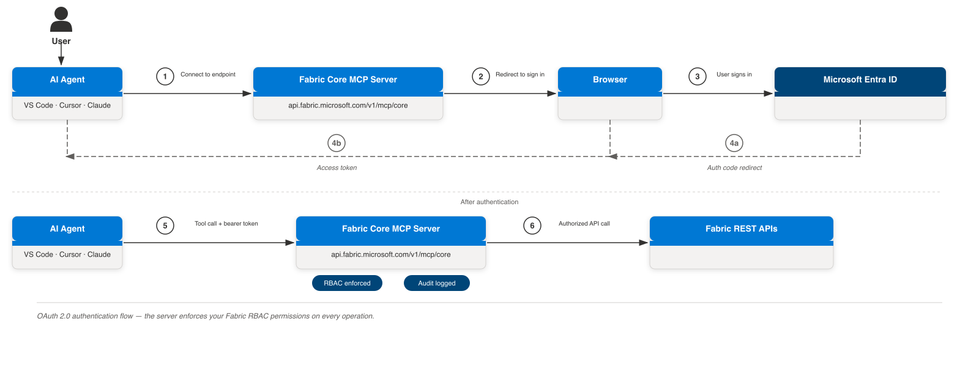This screenshot has height=379, width=979.
Task: Click the api.fabric.microsoft.com URL above RBAC enforced
Action: 391,254
